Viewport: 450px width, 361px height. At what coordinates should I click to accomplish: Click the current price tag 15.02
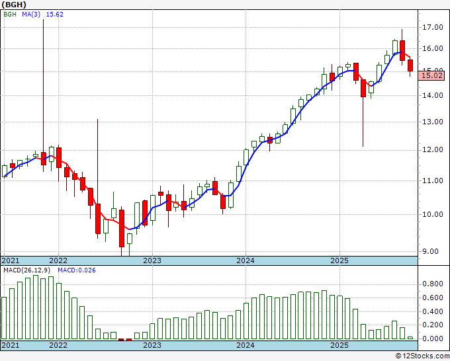432,75
